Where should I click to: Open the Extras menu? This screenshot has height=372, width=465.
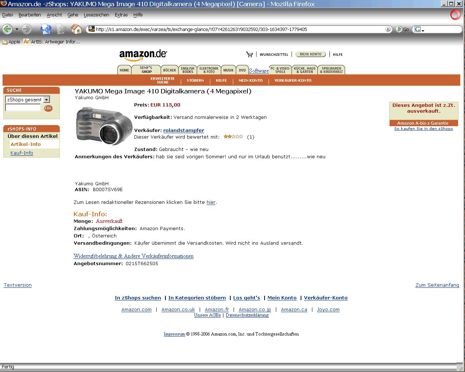point(121,15)
